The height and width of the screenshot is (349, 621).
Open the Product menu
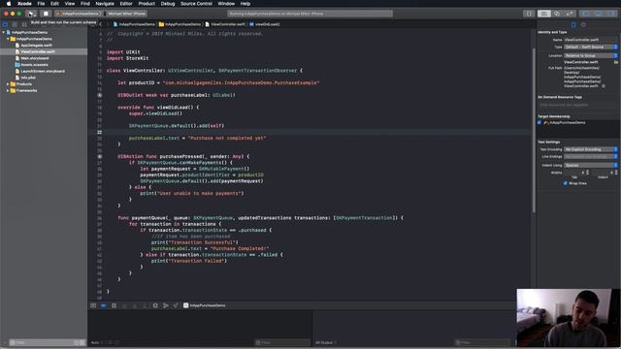point(147,4)
